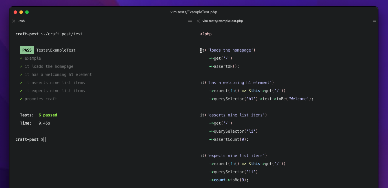Click the checkmark beside 'promotes craft'
This screenshot has width=388, height=188.
21,99
